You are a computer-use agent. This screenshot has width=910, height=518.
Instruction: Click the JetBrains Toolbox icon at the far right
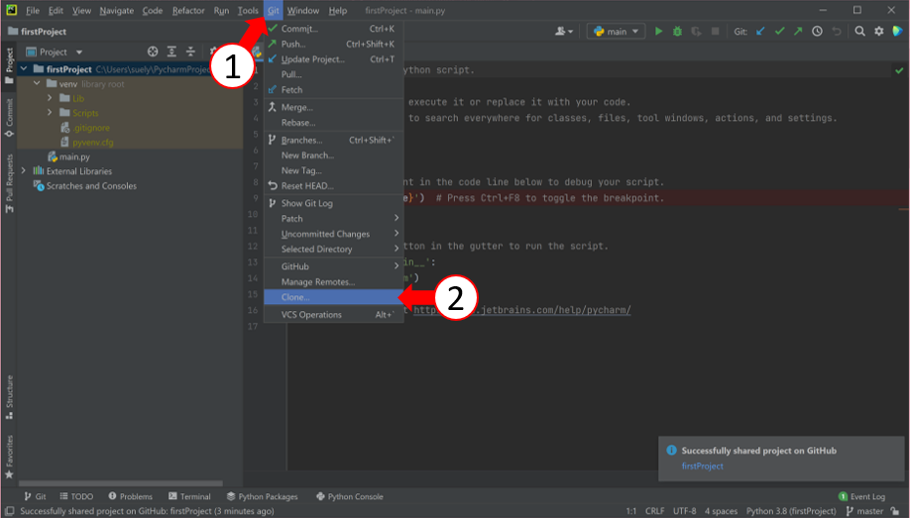(x=897, y=32)
